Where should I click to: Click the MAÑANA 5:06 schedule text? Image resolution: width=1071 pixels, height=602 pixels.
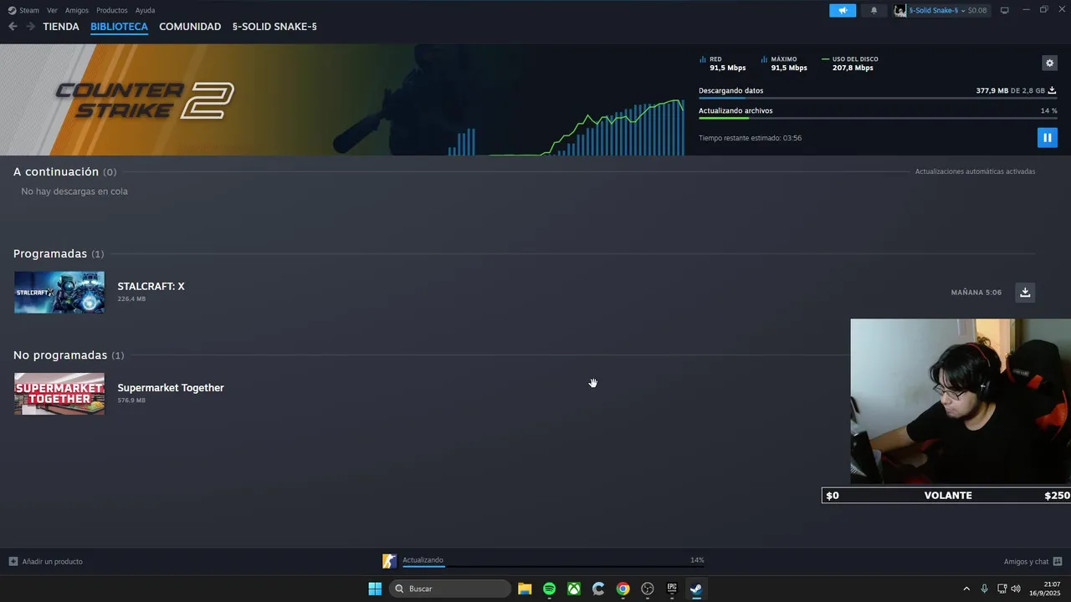pyautogui.click(x=976, y=293)
